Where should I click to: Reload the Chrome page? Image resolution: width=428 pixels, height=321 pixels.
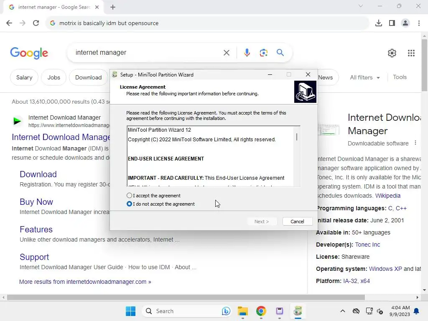pyautogui.click(x=36, y=23)
